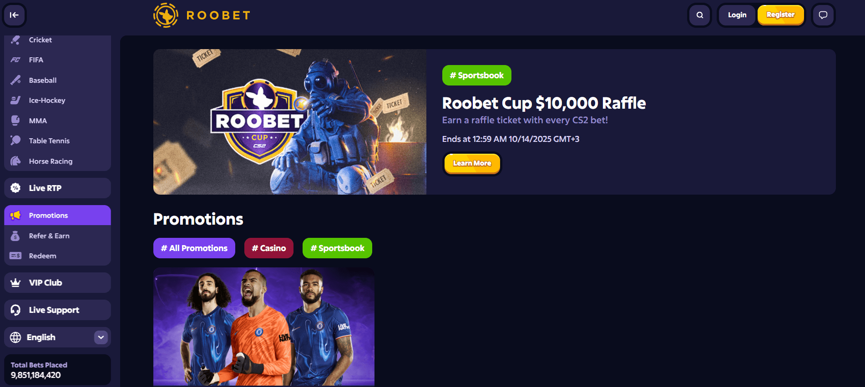
Task: Open the Chelsea players promotion thumbnail
Action: coord(264,327)
